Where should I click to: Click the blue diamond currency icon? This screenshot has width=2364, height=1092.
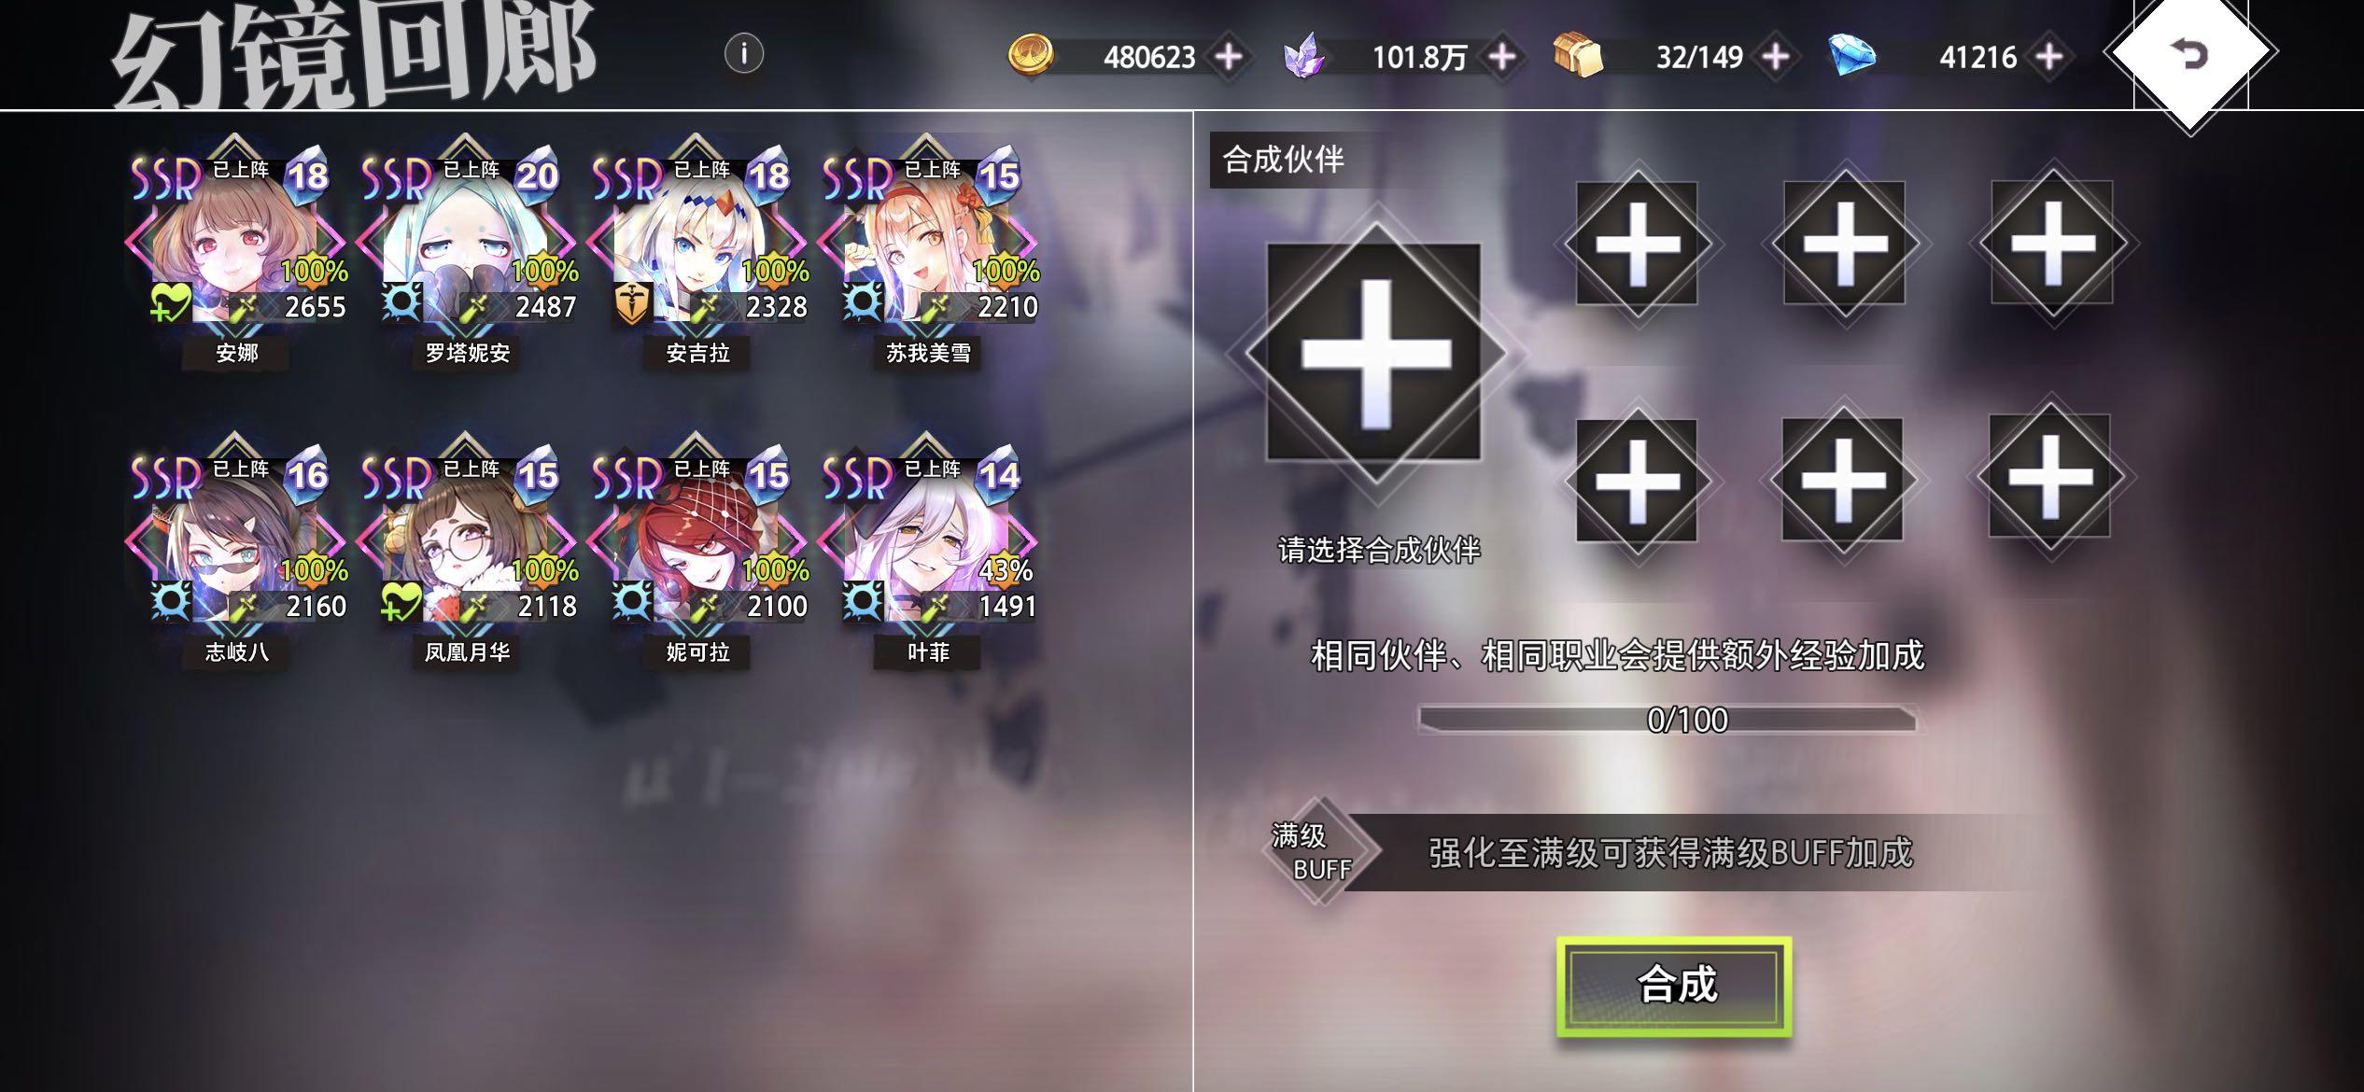tap(1851, 55)
